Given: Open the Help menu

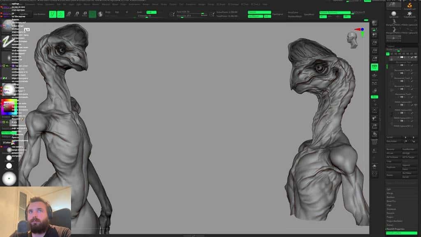Looking at the screenshot, I should click(265, 4).
